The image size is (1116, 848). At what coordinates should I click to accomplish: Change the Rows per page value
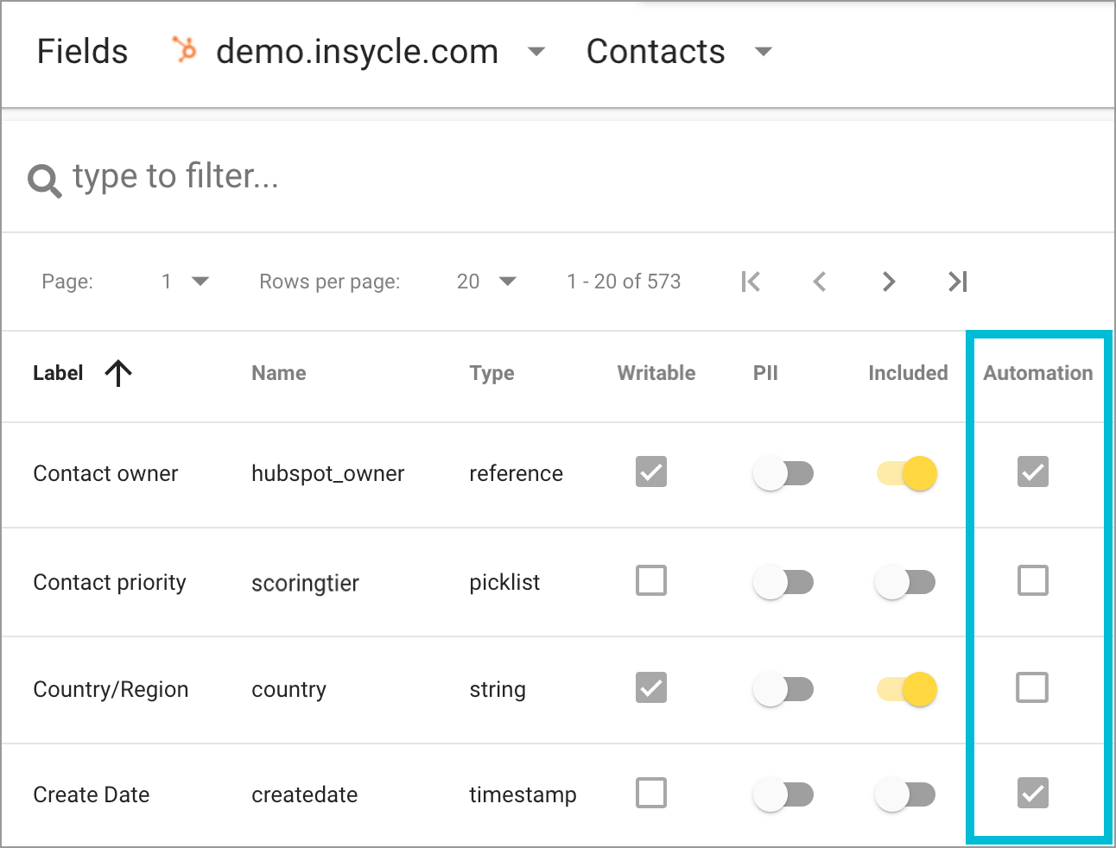coord(486,281)
